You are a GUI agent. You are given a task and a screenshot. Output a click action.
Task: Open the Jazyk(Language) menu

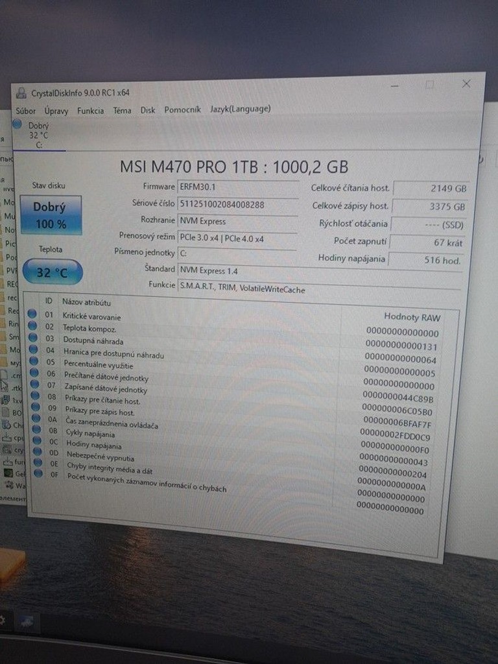[240, 109]
